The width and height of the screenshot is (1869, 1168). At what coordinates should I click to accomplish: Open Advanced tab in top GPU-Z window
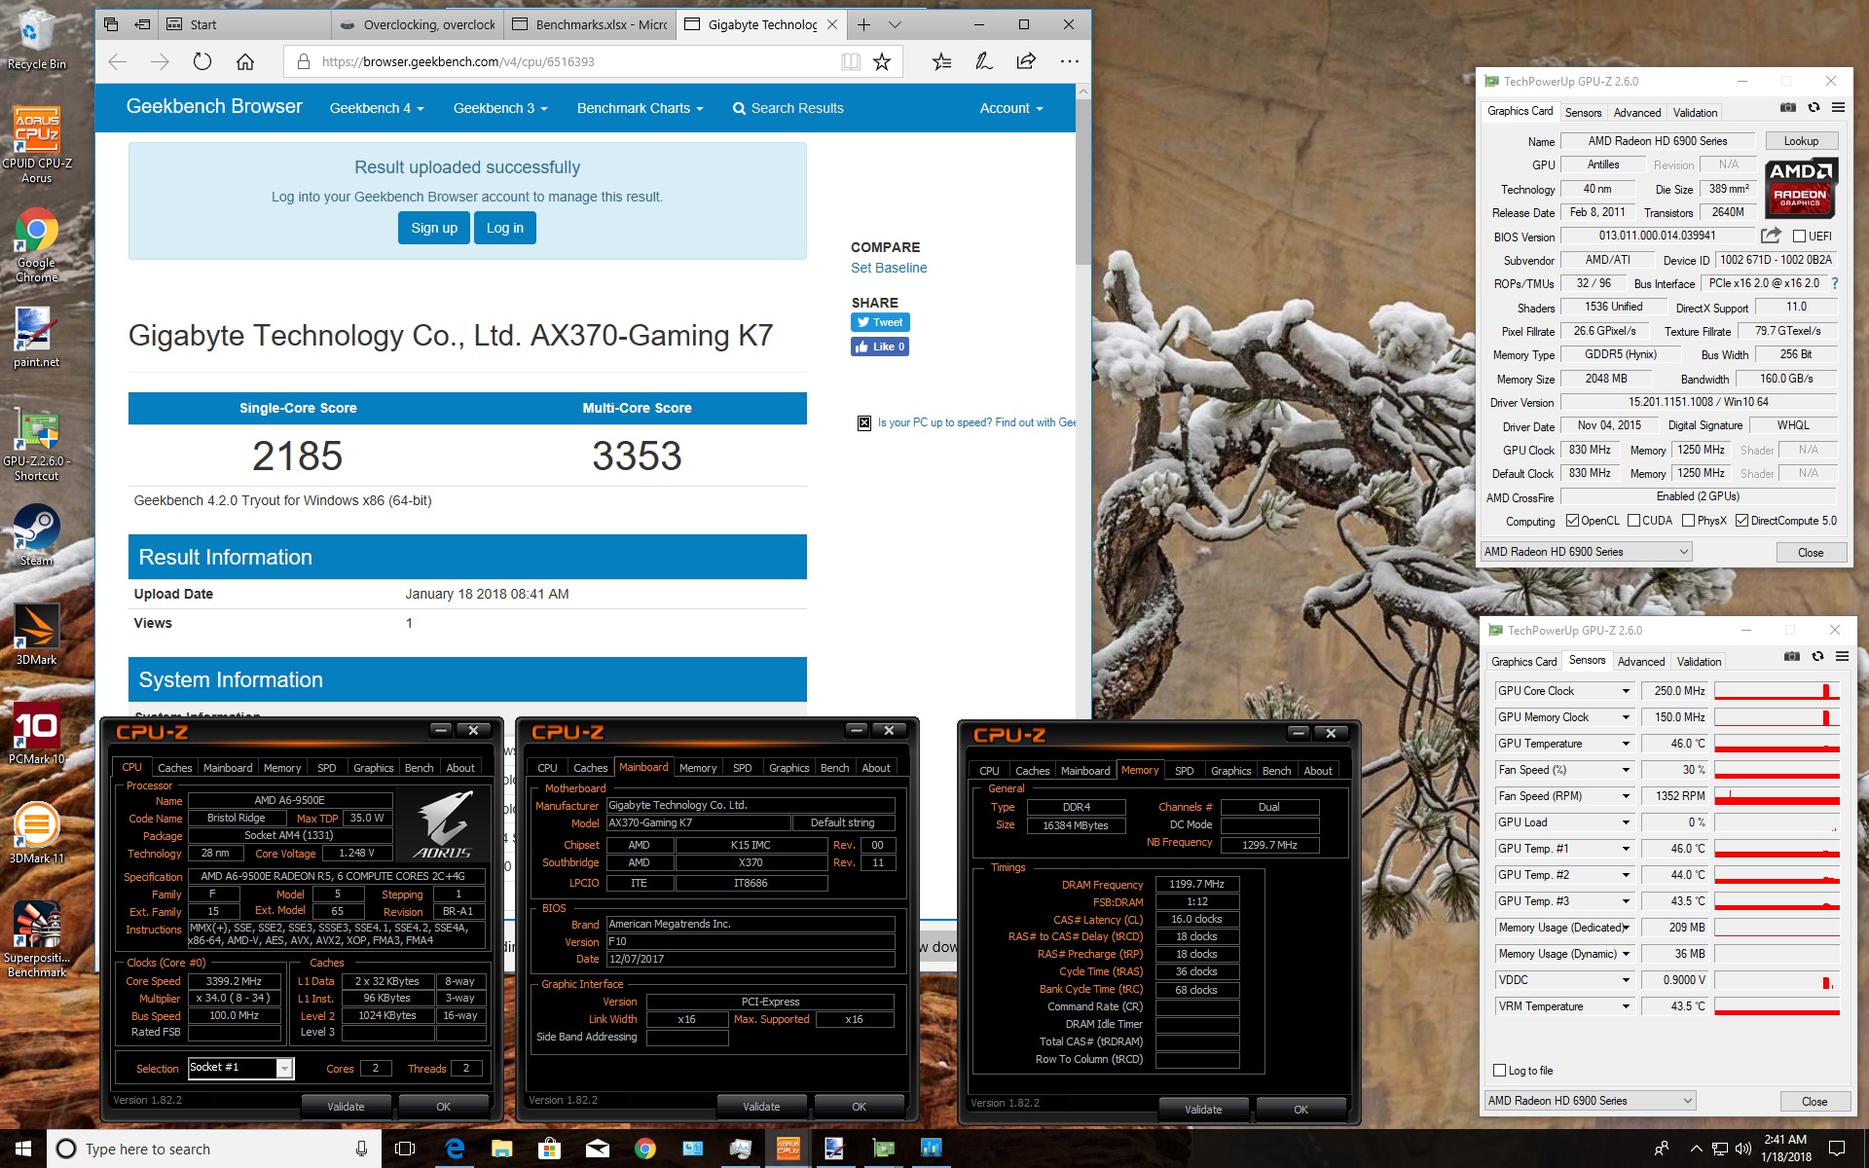click(x=1637, y=113)
